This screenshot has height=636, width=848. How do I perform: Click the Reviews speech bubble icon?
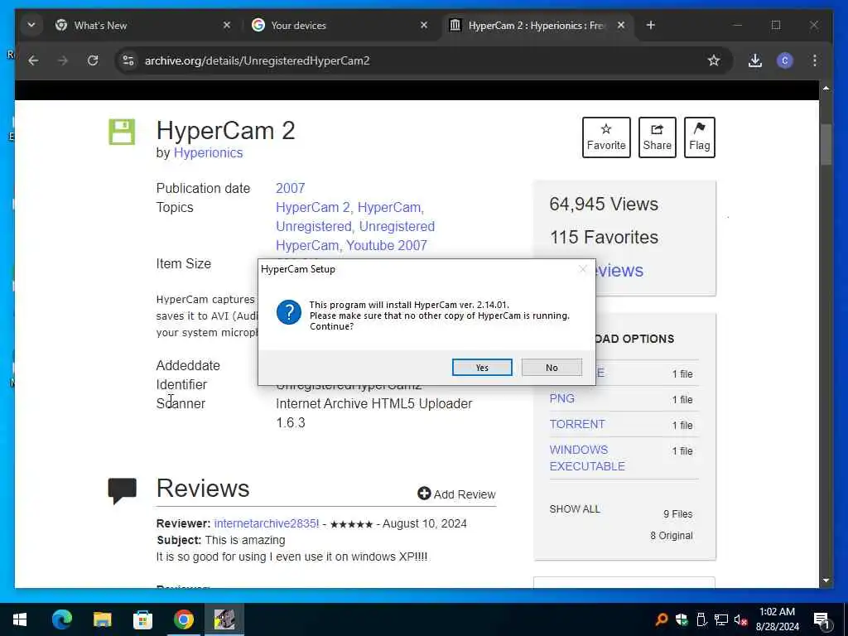123,490
